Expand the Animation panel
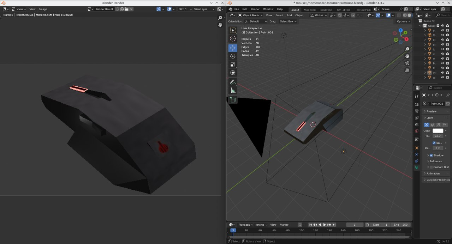 (433, 173)
